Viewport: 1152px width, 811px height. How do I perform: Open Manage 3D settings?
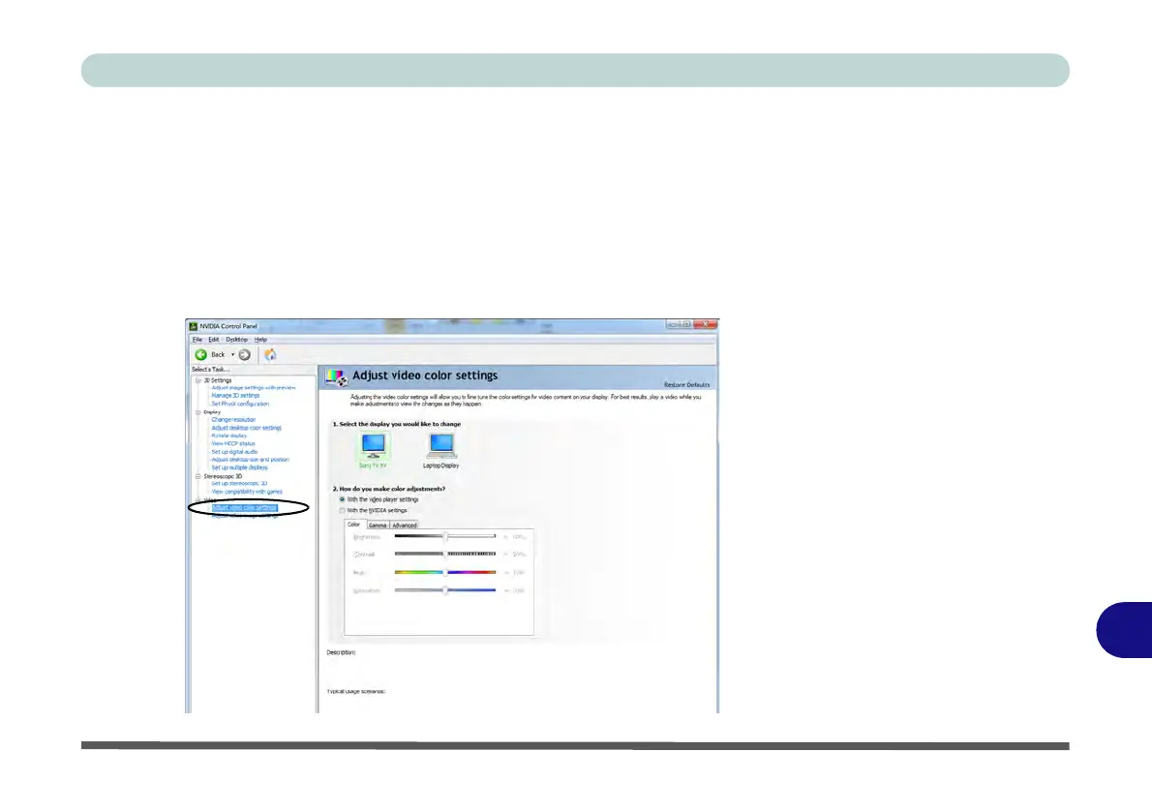coord(235,395)
